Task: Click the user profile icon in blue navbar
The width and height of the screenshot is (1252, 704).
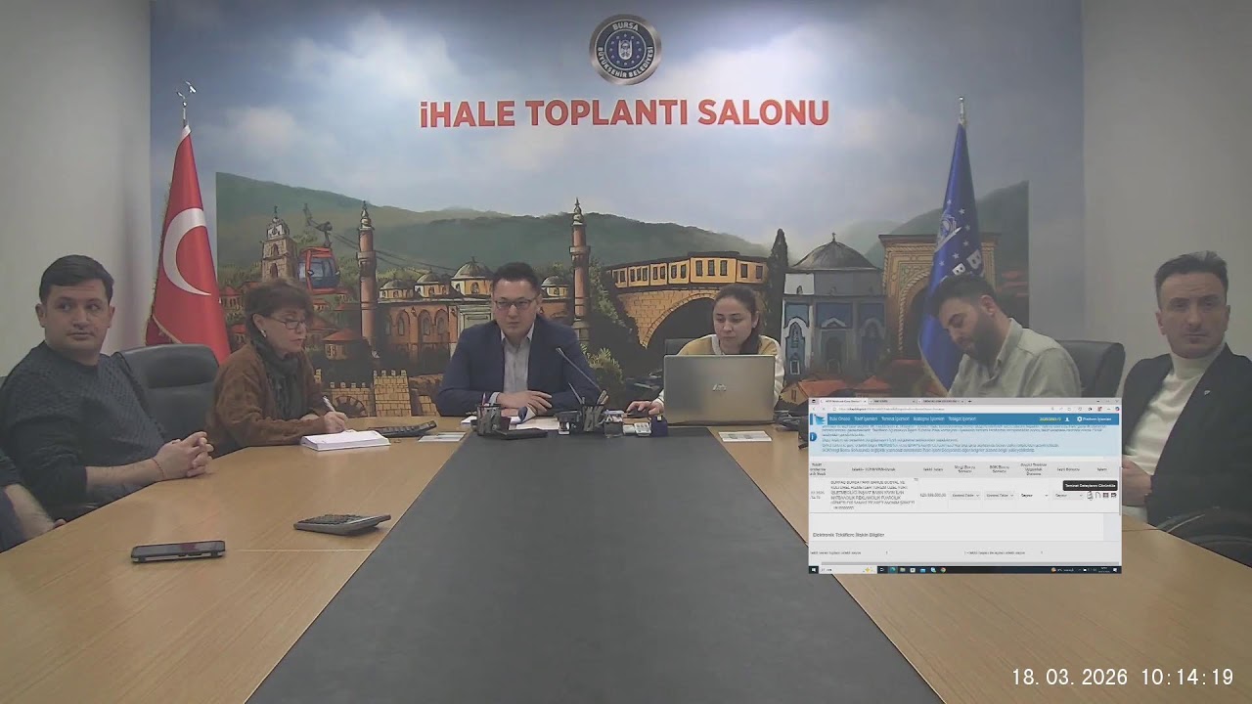Action: click(1067, 419)
